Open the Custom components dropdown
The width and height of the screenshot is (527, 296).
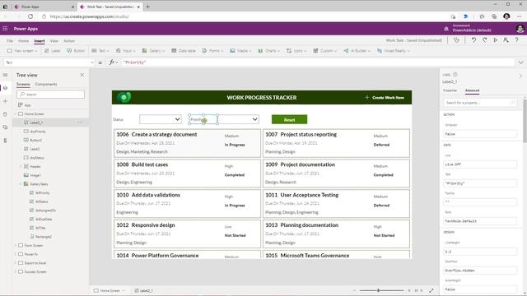click(x=324, y=51)
